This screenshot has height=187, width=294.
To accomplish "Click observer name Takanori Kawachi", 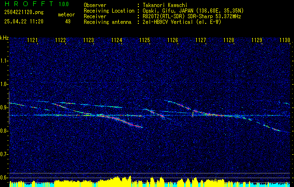I will click(x=165, y=5).
